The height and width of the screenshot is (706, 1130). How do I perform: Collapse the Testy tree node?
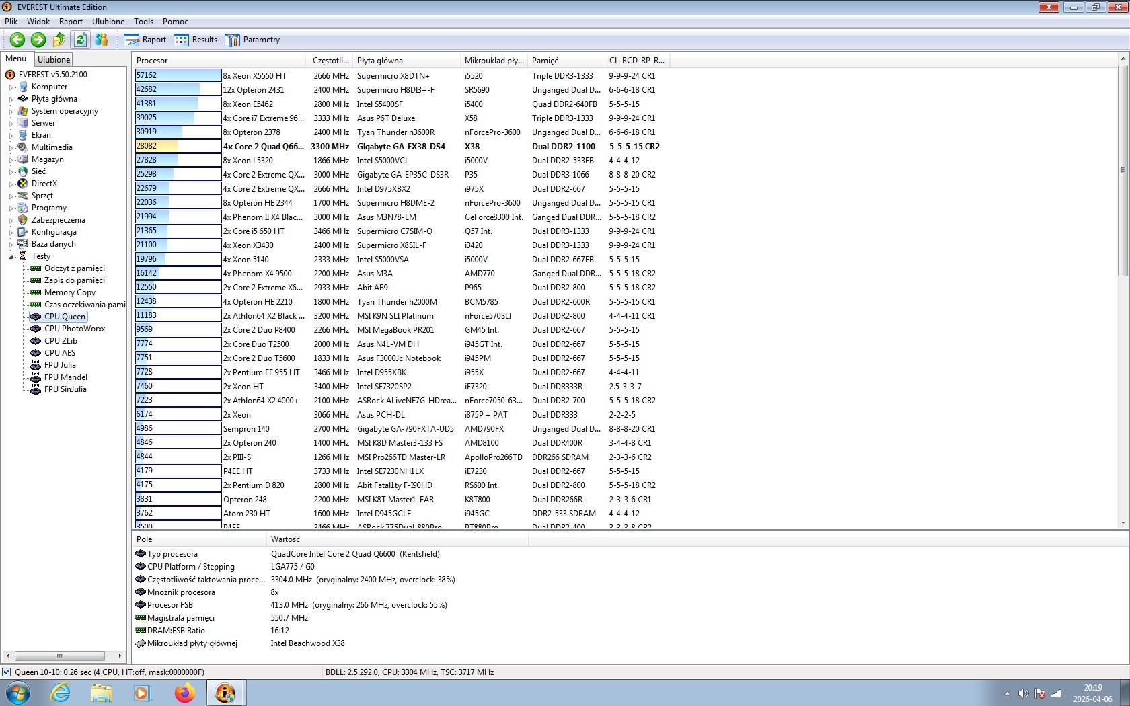point(11,257)
